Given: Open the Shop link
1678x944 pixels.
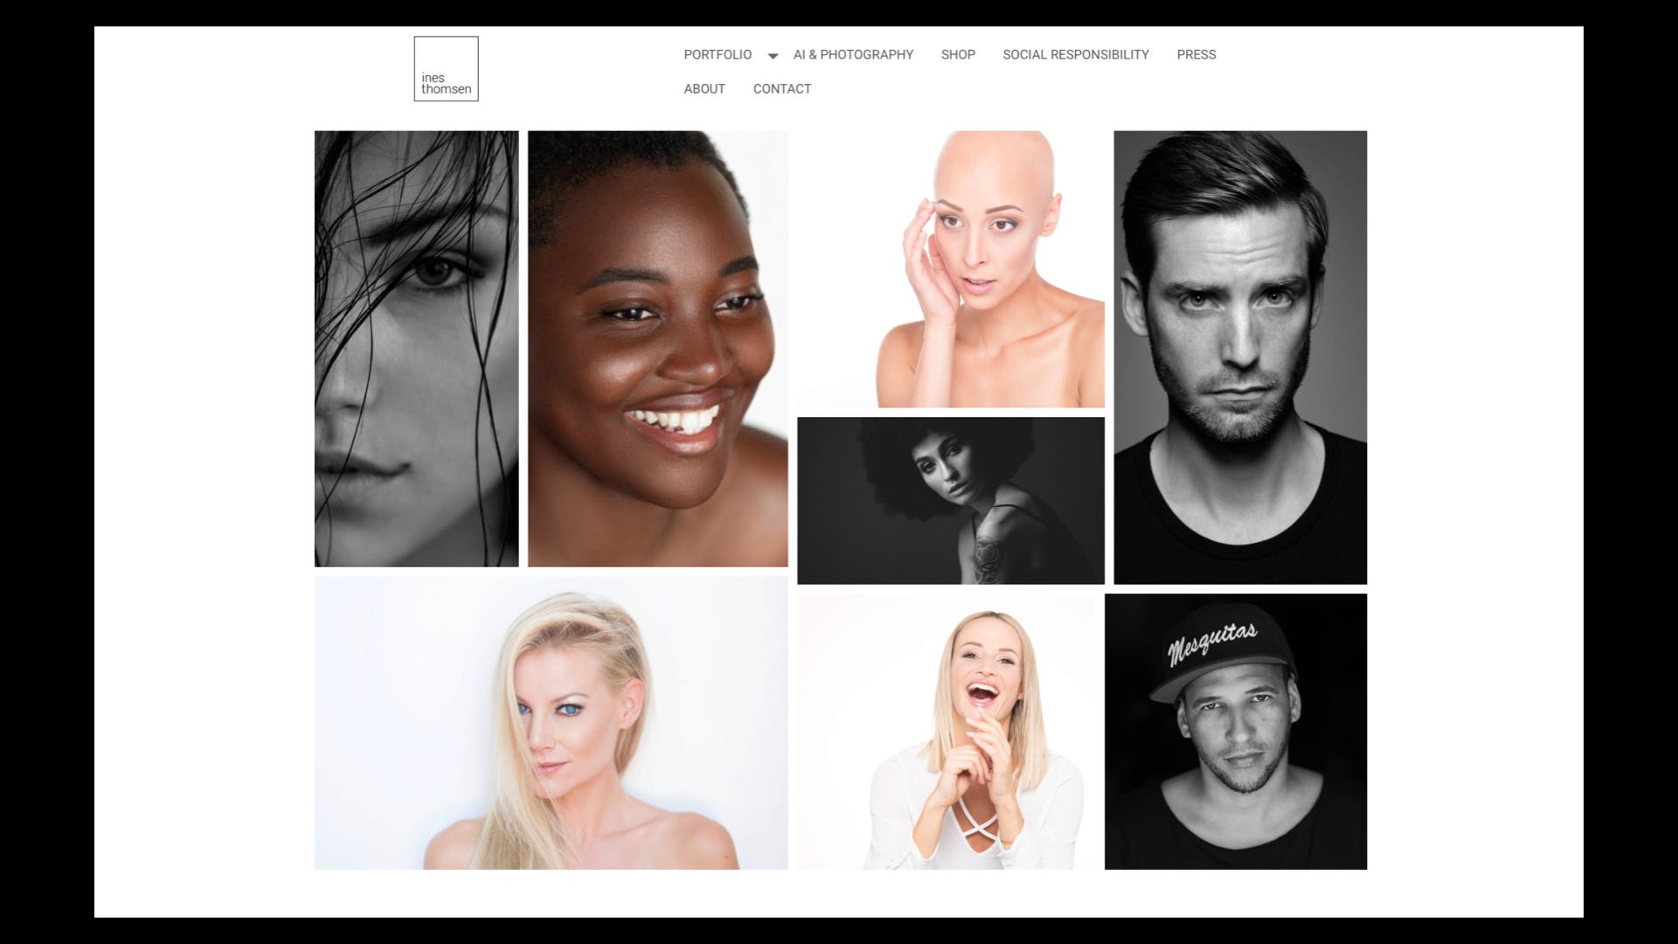Looking at the screenshot, I should [x=957, y=54].
